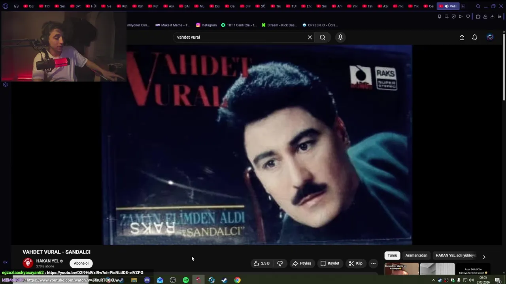Share the video via Paylaş
Viewport: 506px width, 284px height.
coord(302,263)
